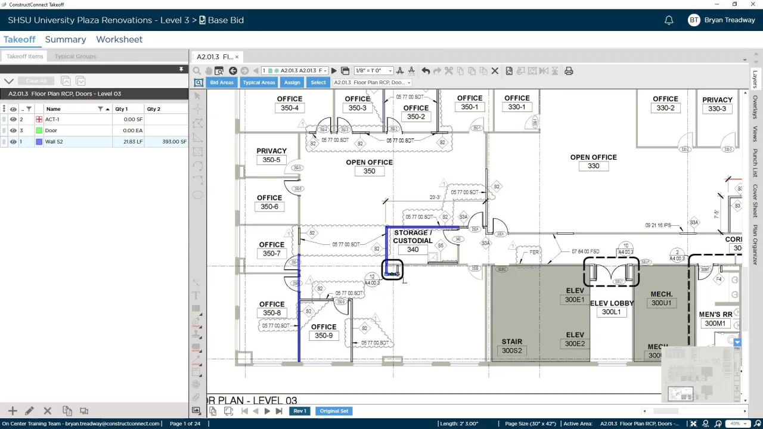Open the BT user avatar

point(694,20)
